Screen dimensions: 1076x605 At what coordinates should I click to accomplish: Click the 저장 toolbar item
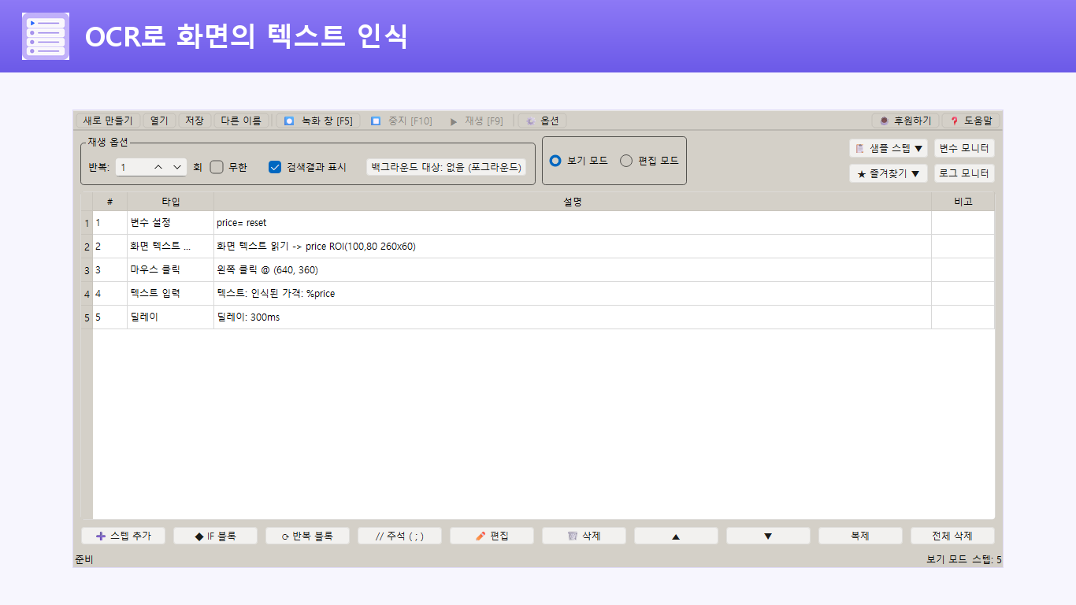pyautogui.click(x=195, y=121)
